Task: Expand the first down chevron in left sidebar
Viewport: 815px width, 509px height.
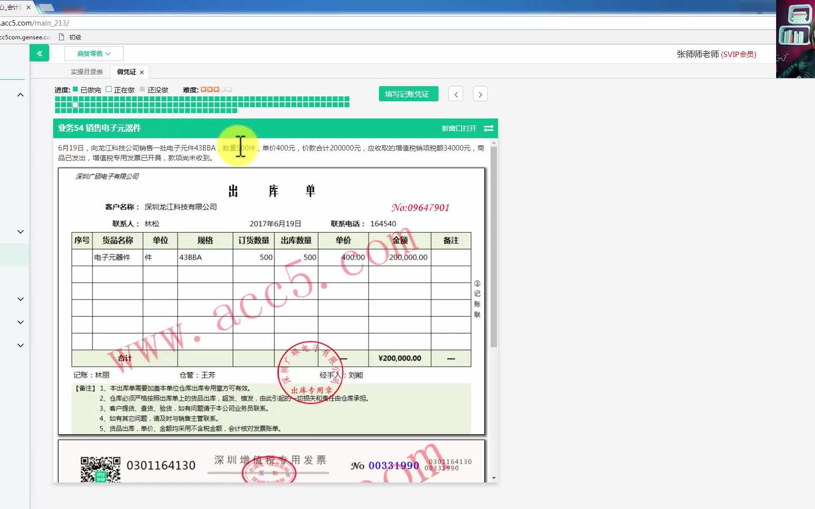Action: click(x=20, y=231)
